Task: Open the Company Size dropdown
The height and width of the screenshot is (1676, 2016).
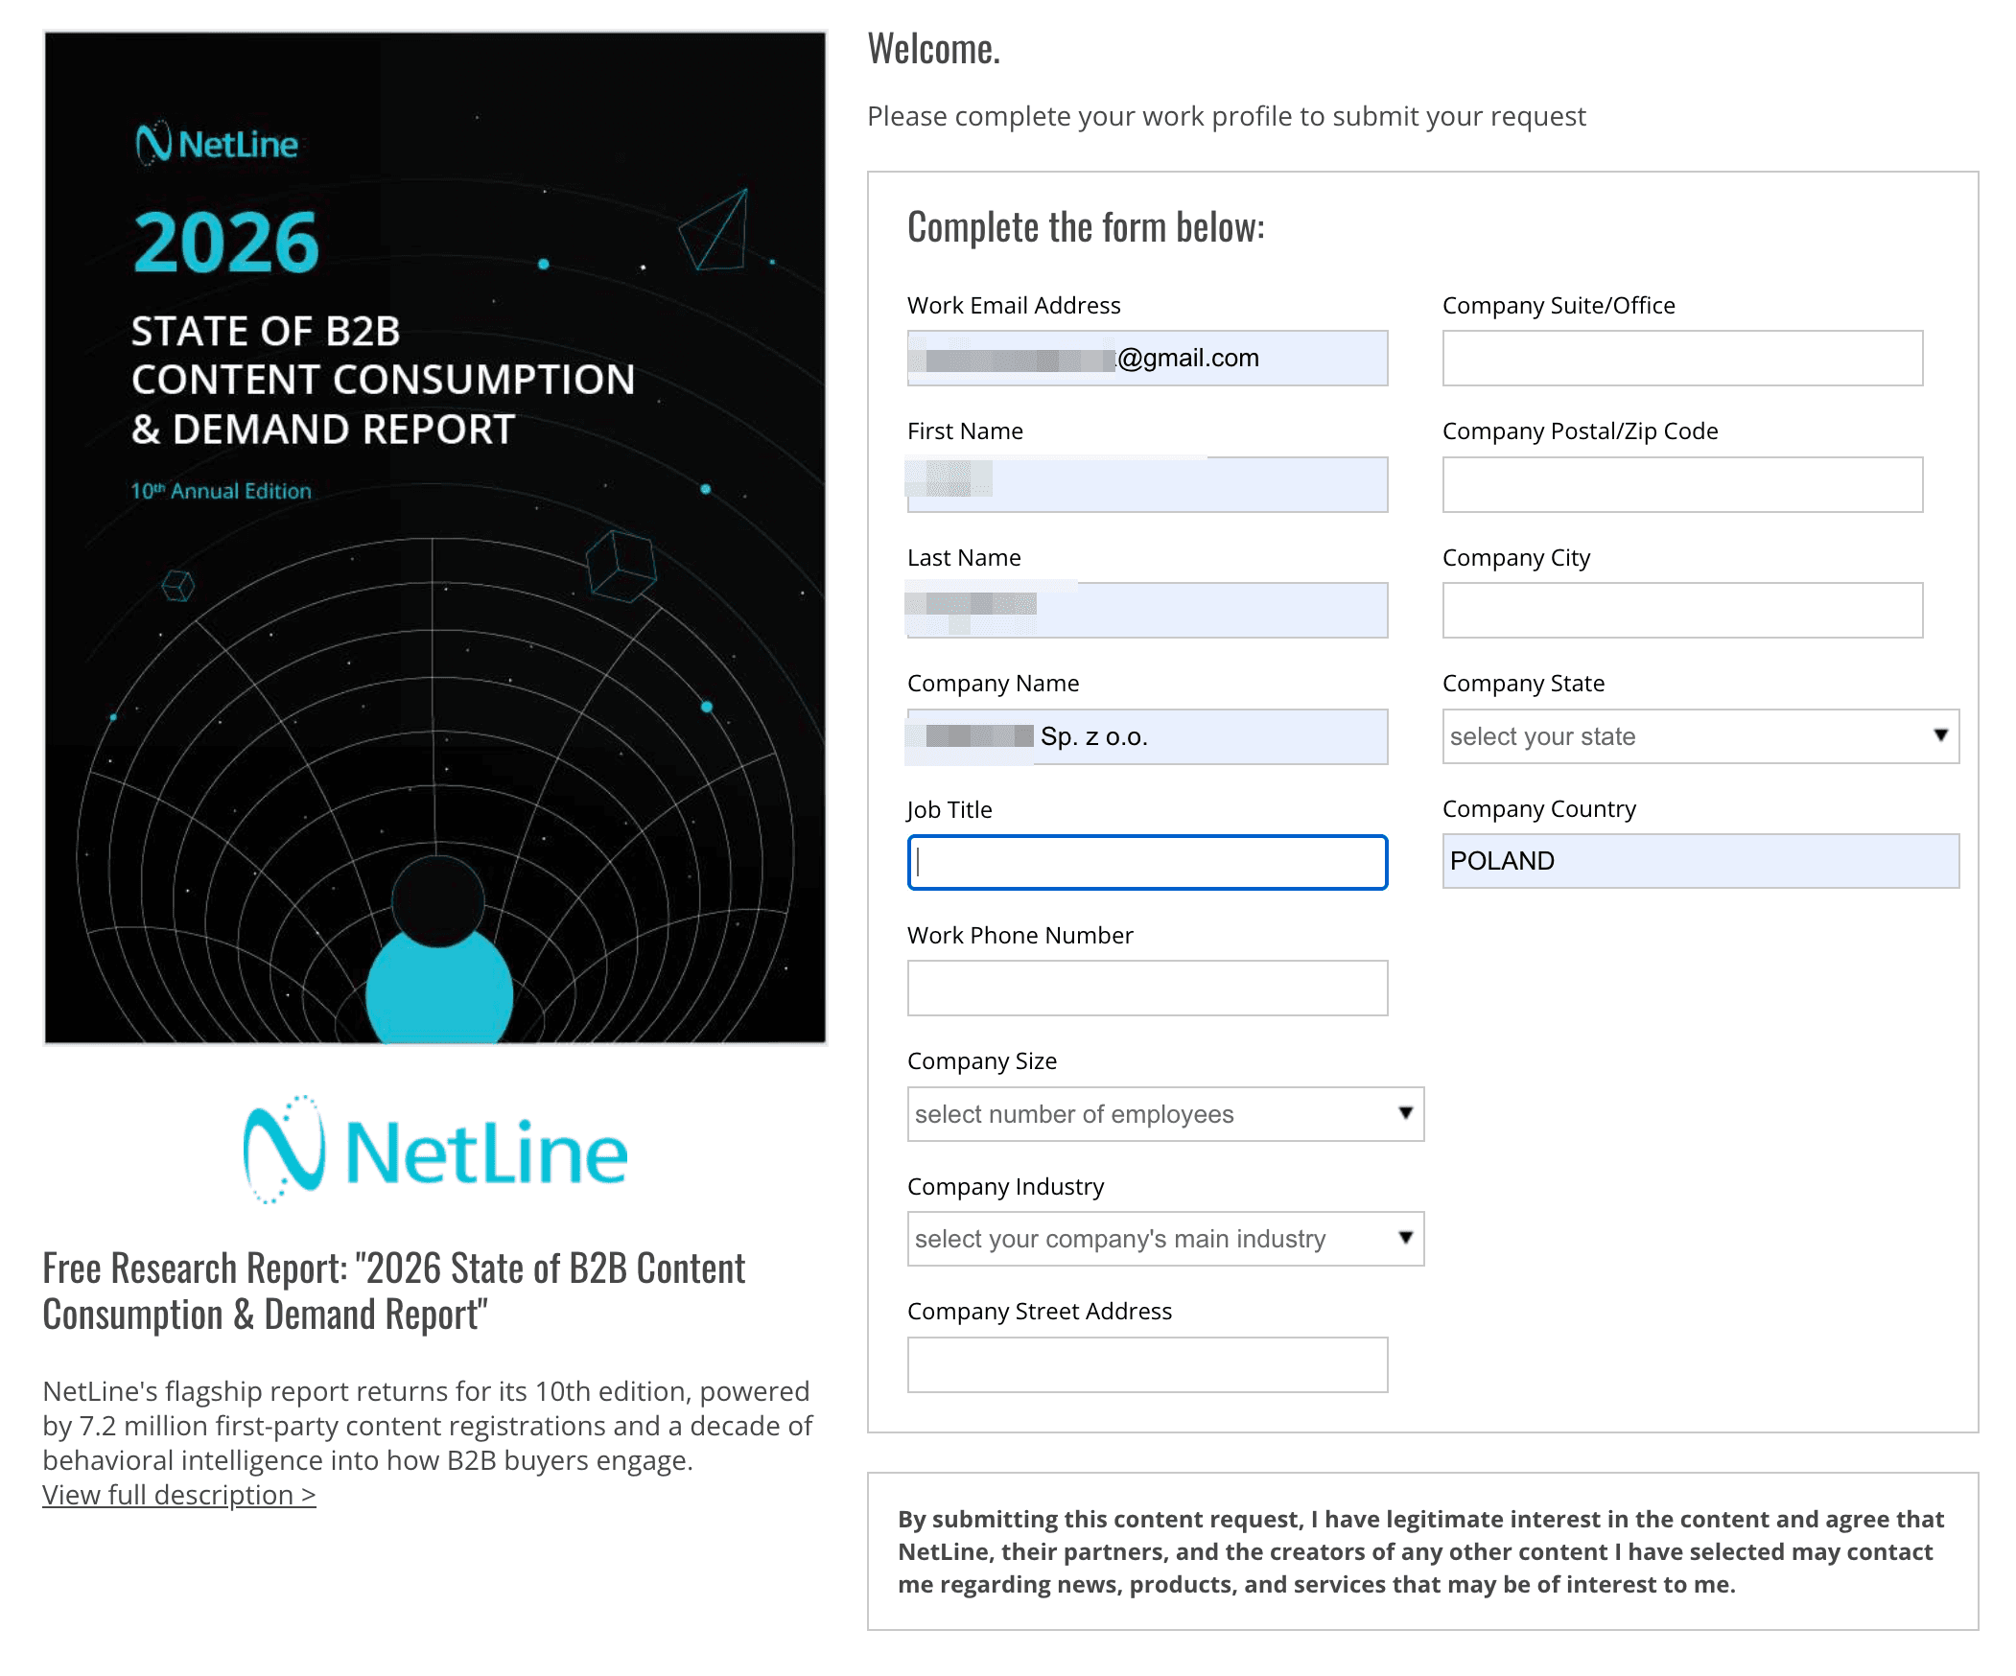Action: [1165, 1113]
